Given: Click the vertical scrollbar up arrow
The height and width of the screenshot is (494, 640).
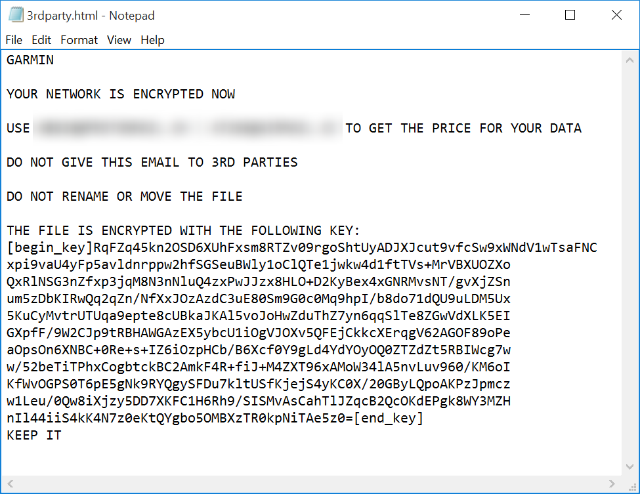Looking at the screenshot, I should point(628,58).
